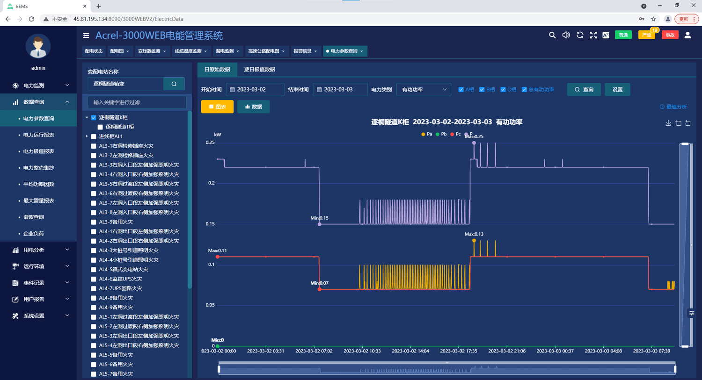Open the 电力运行报表 menu item
Viewport: 702px width, 380px height.
click(39, 135)
